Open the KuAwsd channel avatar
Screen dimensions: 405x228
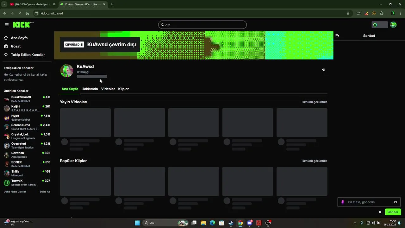click(66, 71)
